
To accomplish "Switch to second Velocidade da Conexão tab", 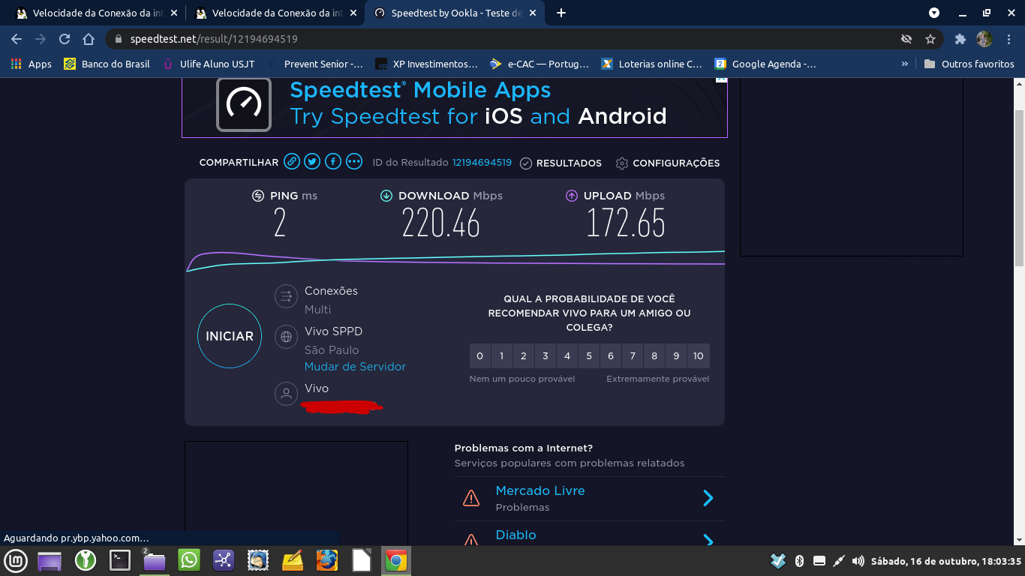I will coord(276,13).
